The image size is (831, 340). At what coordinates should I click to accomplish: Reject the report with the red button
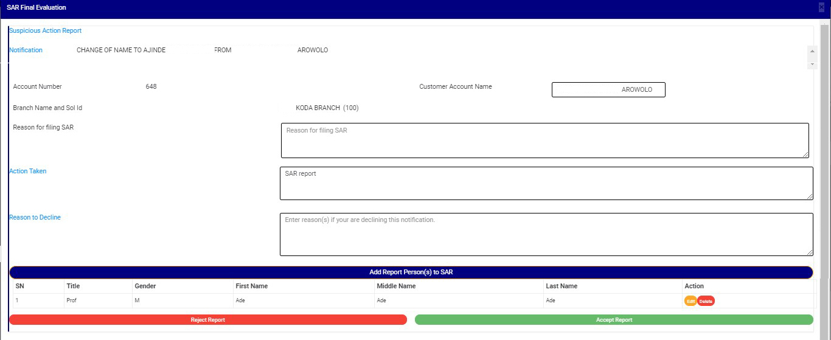coord(207,320)
